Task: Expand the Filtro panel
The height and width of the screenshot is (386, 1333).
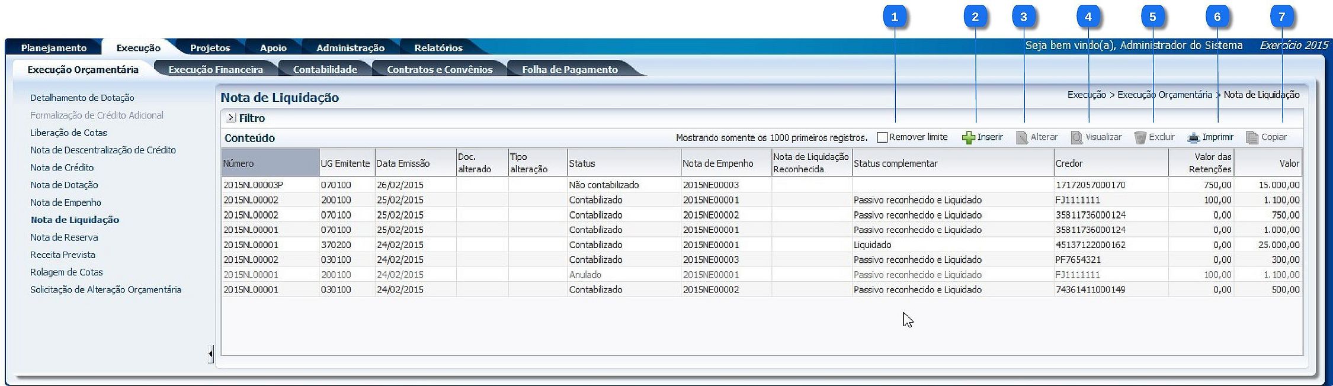Action: click(x=231, y=118)
